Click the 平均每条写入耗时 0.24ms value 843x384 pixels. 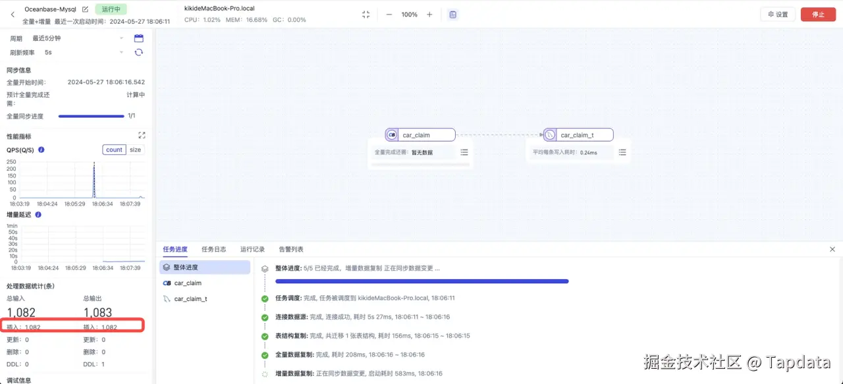[x=588, y=152]
